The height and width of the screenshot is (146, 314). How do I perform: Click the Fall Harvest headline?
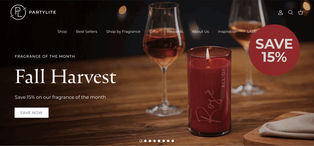tap(66, 77)
